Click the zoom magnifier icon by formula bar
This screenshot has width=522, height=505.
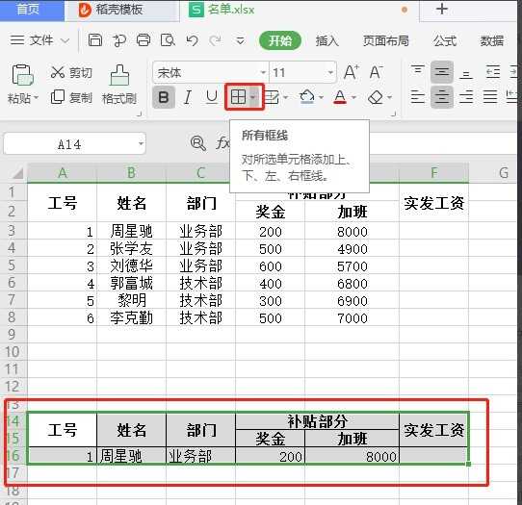pos(198,143)
